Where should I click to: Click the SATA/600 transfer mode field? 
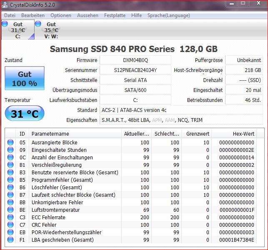pos(135,90)
